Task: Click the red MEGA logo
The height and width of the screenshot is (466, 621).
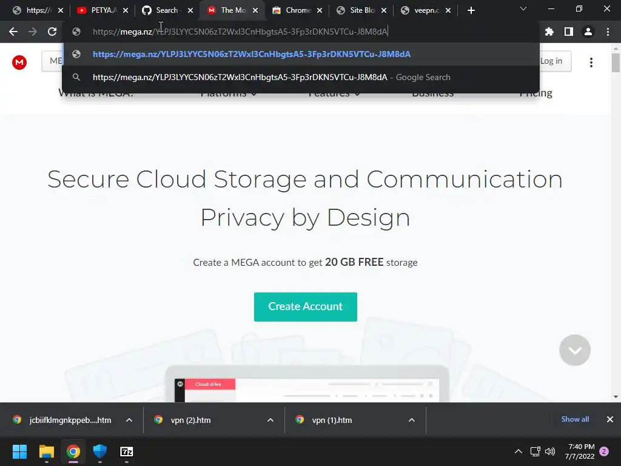Action: (19, 62)
